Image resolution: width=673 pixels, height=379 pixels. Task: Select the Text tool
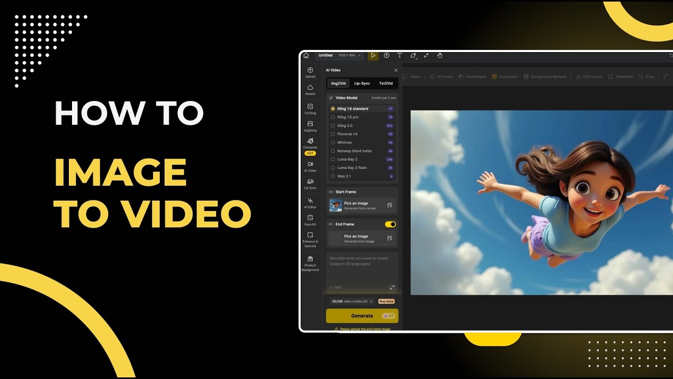400,55
